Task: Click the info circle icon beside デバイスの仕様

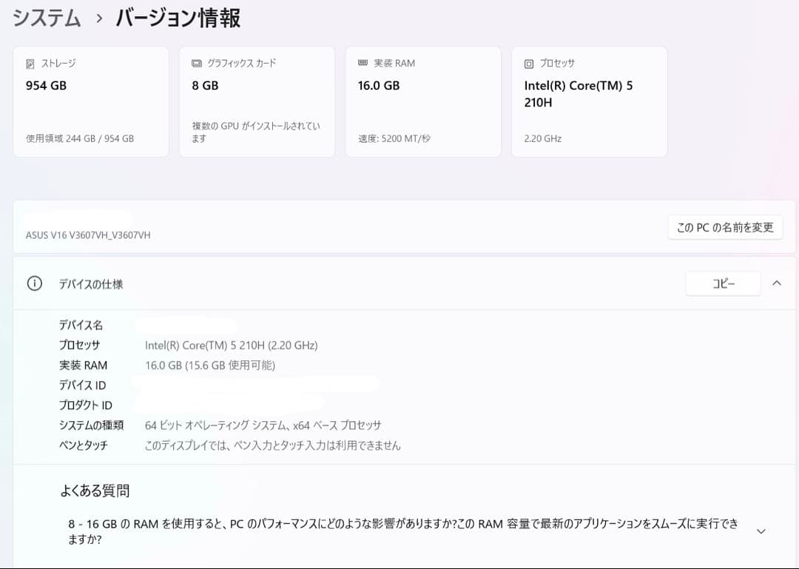Action: click(35, 283)
